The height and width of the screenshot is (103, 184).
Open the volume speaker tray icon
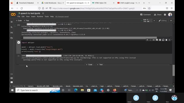tap(153, 90)
